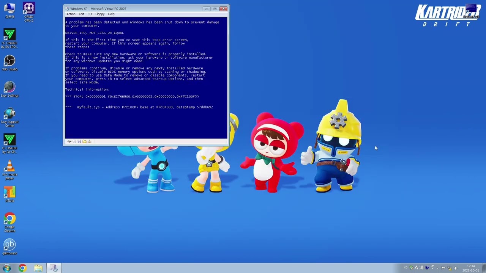Click the hard disk status icon in Virtual PC
This screenshot has height=273, width=486.
69,141
